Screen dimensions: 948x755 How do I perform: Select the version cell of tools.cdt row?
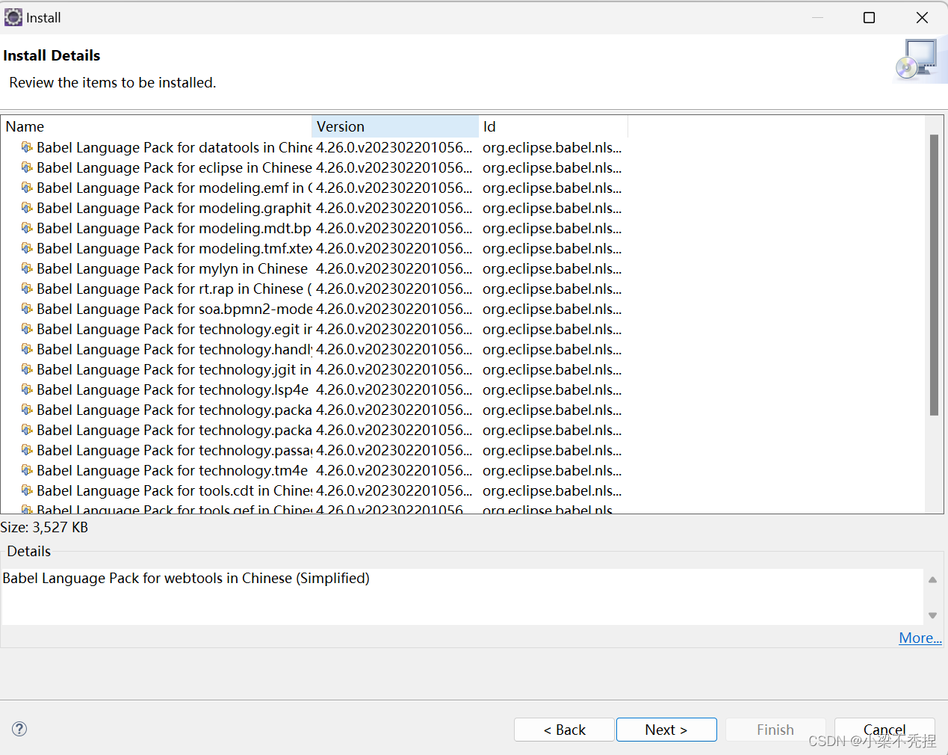(x=394, y=490)
